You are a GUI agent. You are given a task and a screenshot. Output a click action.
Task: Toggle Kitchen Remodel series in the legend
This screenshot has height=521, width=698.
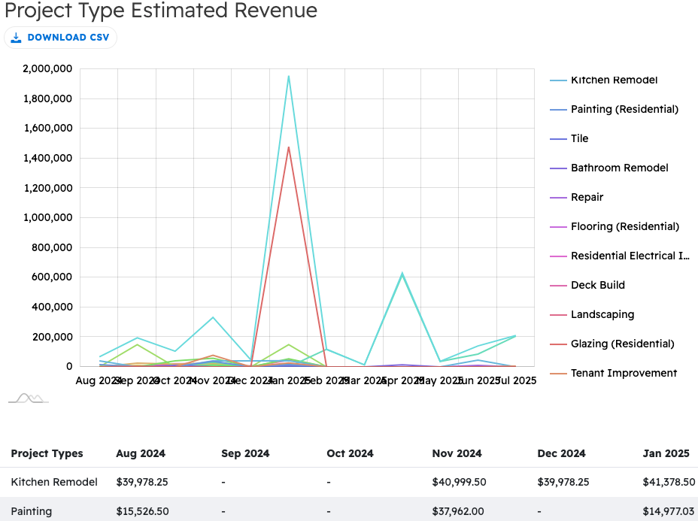tap(614, 80)
